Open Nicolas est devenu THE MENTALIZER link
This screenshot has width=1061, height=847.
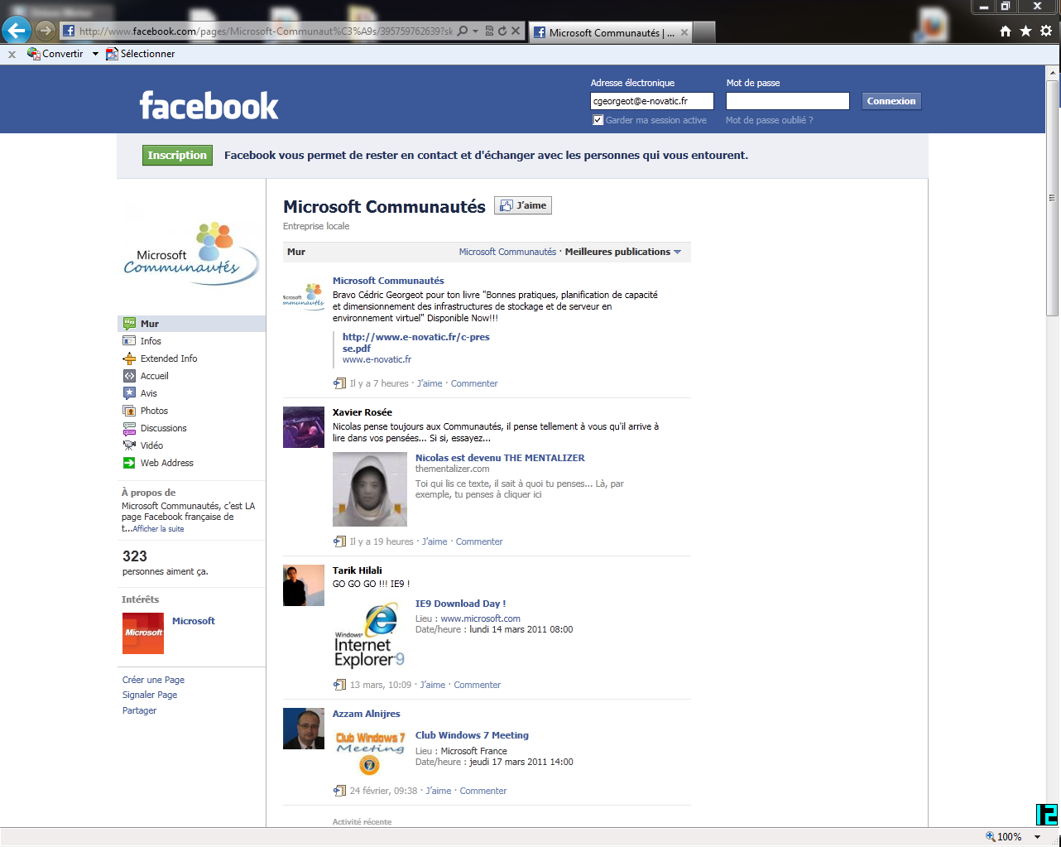(x=500, y=458)
